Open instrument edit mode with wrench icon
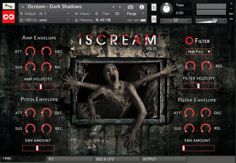Image resolution: width=236 pixels, height=163 pixels. click(x=9, y=7)
